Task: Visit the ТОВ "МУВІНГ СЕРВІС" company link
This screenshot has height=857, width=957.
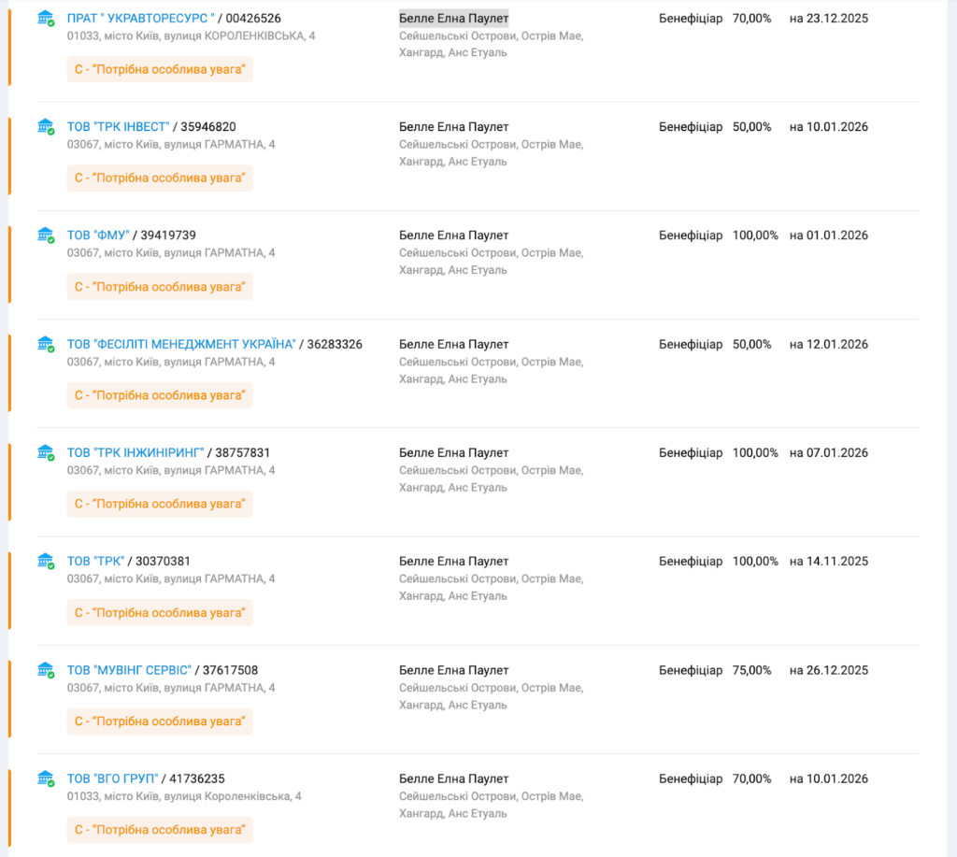Action: (129, 671)
